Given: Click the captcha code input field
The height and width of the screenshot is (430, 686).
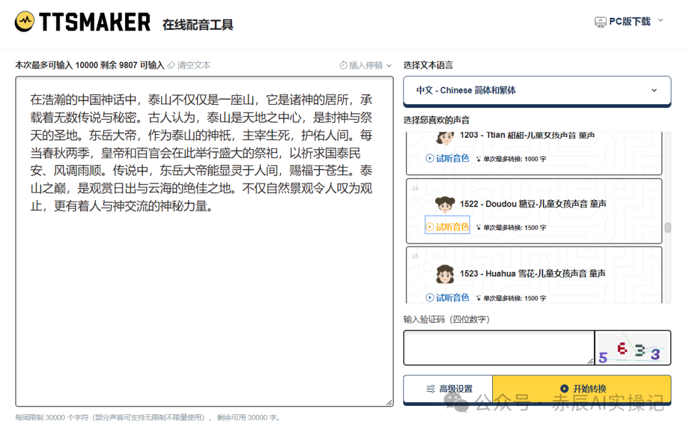Looking at the screenshot, I should tap(499, 348).
